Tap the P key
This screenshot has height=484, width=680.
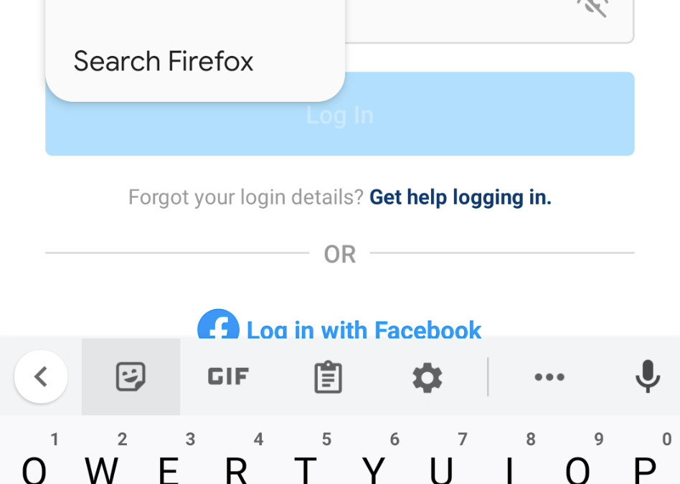click(x=645, y=468)
